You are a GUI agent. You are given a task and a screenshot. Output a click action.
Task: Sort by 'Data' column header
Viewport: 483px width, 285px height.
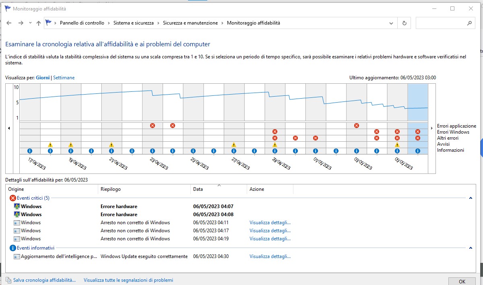(x=219, y=189)
